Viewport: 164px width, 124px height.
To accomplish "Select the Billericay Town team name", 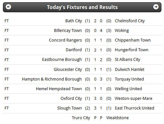I will pyautogui.click(x=68, y=31).
